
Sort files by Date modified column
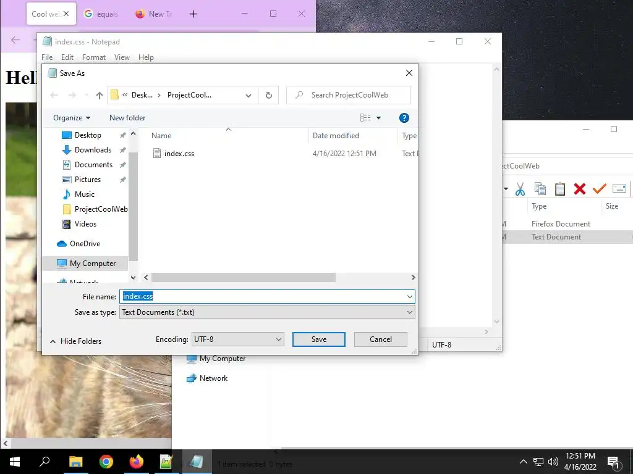336,136
